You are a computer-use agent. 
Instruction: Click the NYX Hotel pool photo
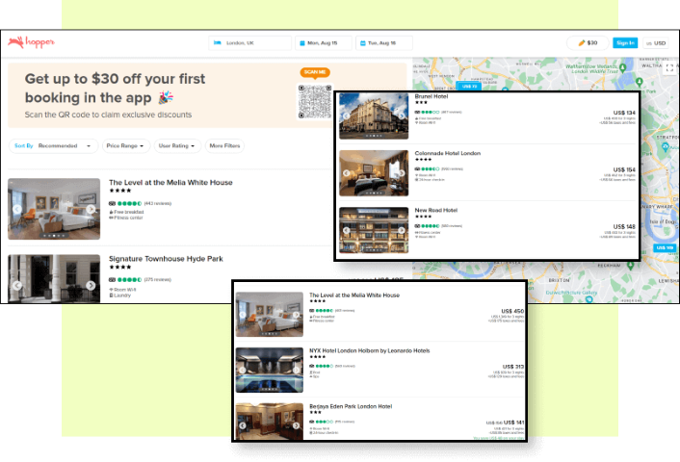(270, 371)
